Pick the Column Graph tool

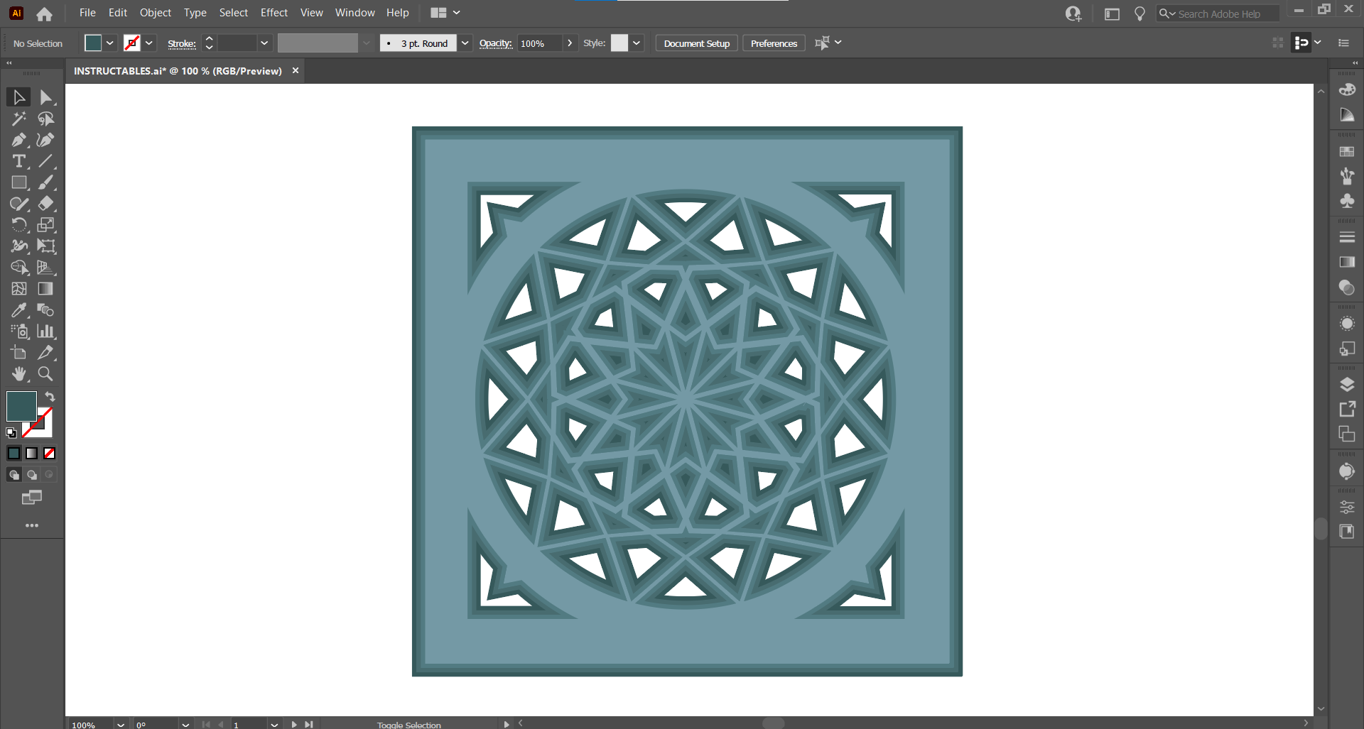click(46, 331)
